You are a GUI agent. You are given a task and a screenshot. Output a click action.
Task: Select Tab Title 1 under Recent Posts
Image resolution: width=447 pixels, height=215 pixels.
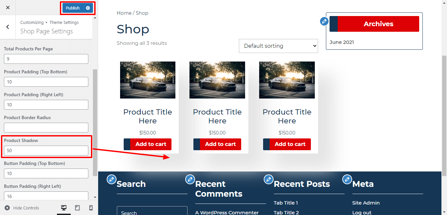click(x=286, y=203)
